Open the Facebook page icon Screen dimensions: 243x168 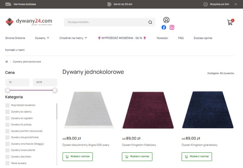164,27
